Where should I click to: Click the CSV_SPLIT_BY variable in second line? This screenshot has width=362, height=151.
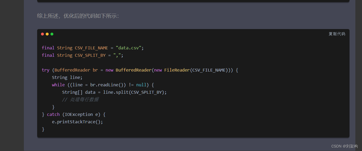point(90,55)
